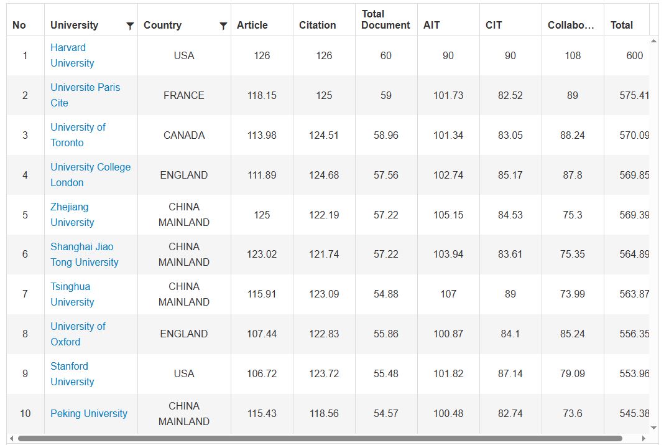Open the University of Oxford link
This screenshot has height=445, width=669.
[x=78, y=334]
